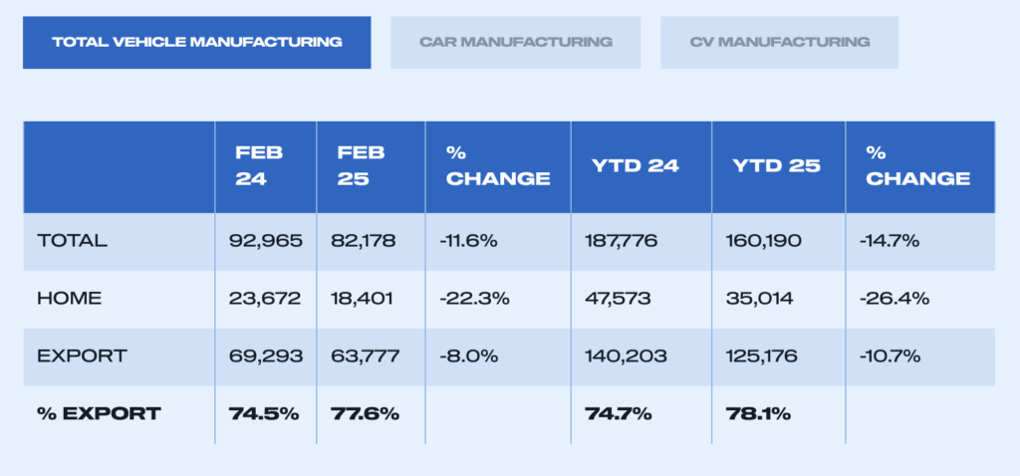Select the Total Vehicle Manufacturing tab
This screenshot has width=1020, height=476.
196,42
